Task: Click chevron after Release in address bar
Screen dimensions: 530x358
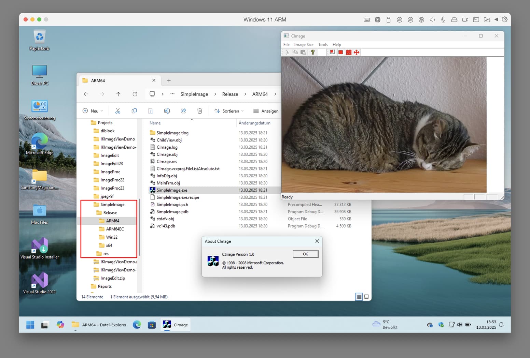Action: [245, 94]
